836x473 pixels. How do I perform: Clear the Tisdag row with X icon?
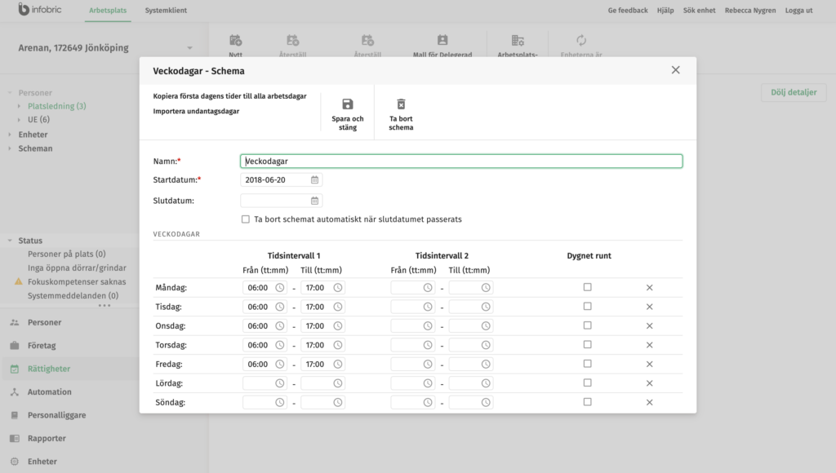650,307
